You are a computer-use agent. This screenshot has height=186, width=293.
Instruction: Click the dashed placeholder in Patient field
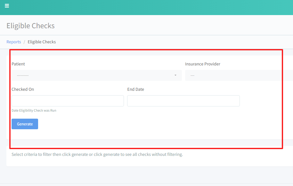[23, 76]
